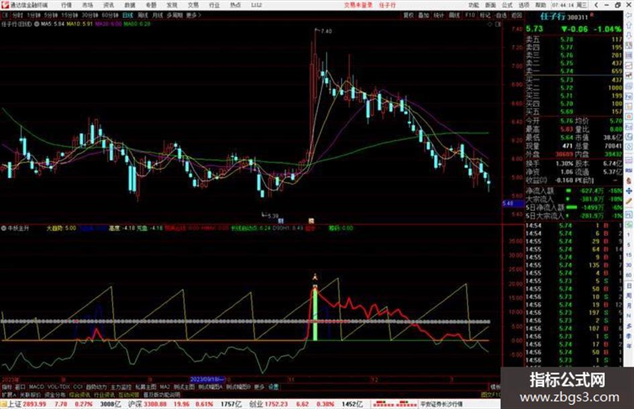Viewport: 634px width, 409px height.
Task: Click the 叠加 overlay button
Action: (423, 15)
